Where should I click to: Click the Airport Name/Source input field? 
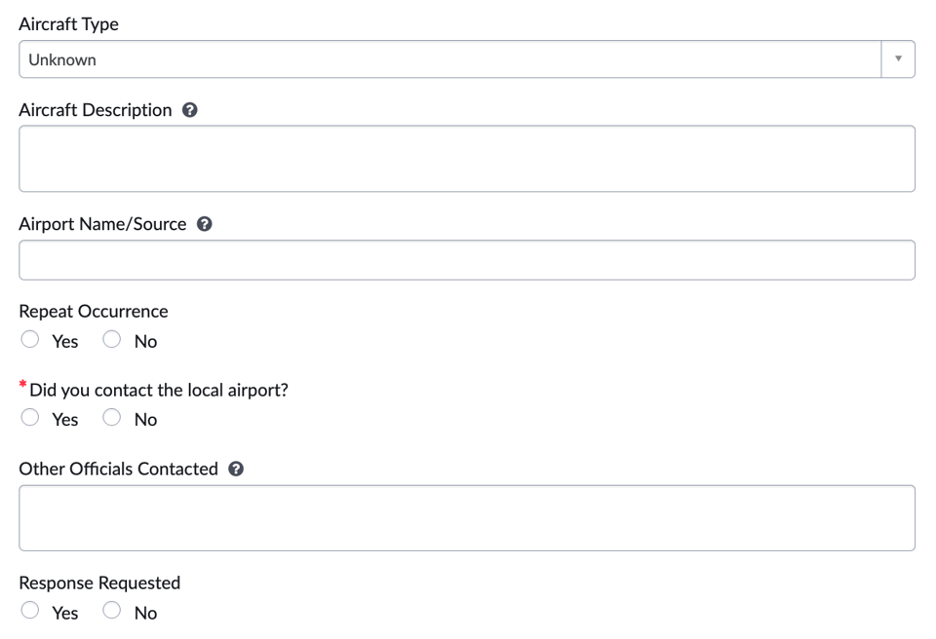click(466, 260)
